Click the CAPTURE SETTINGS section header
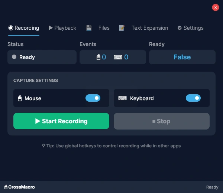 point(36,81)
